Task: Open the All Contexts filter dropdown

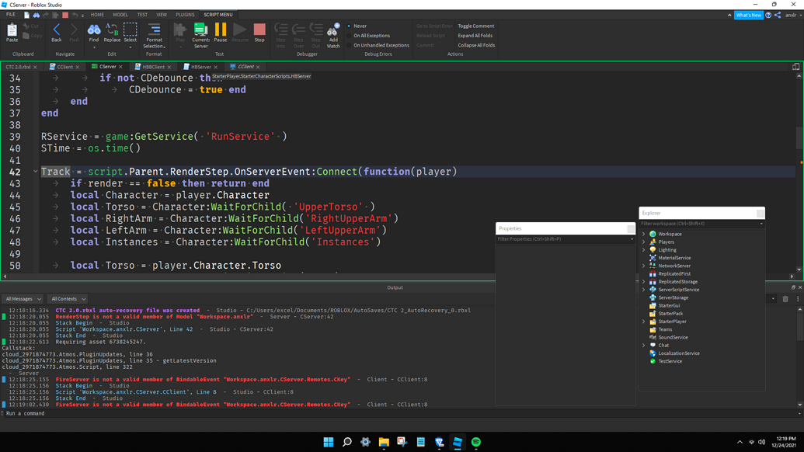Action: click(68, 299)
